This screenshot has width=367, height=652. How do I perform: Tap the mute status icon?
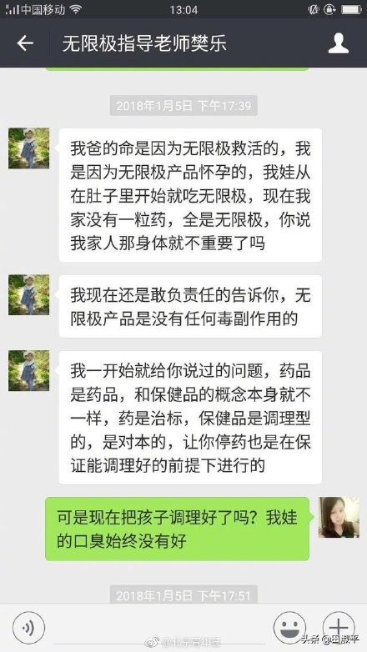pyautogui.click(x=314, y=9)
